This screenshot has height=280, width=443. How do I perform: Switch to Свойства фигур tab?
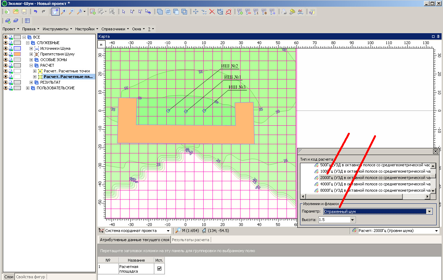pyautogui.click(x=30, y=277)
